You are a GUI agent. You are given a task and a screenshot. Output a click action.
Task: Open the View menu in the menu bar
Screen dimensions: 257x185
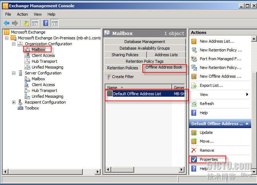click(38, 14)
